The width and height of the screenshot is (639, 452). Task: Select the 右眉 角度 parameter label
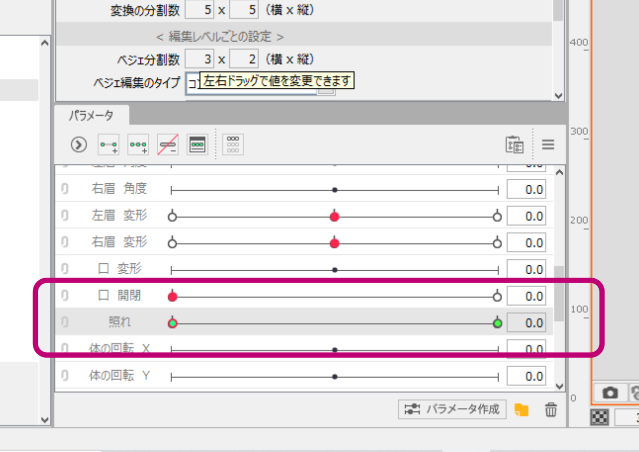(x=119, y=189)
